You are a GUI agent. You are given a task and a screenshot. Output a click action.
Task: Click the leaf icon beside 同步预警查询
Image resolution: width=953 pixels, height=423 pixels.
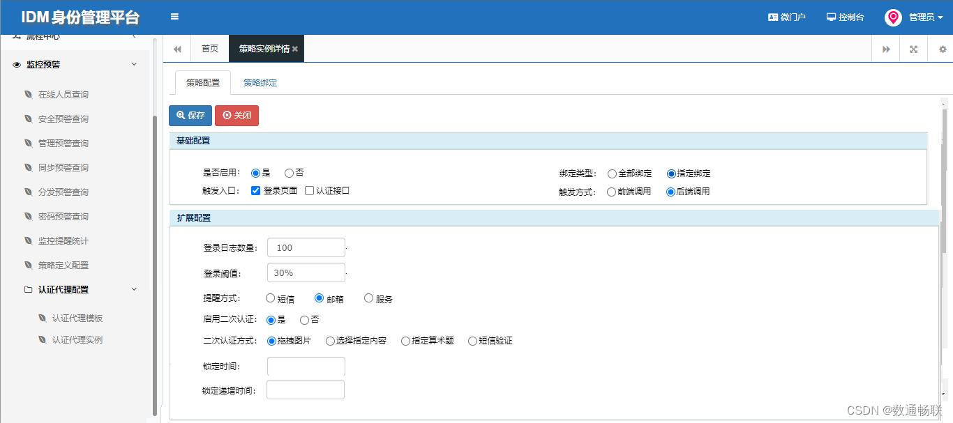(x=28, y=167)
